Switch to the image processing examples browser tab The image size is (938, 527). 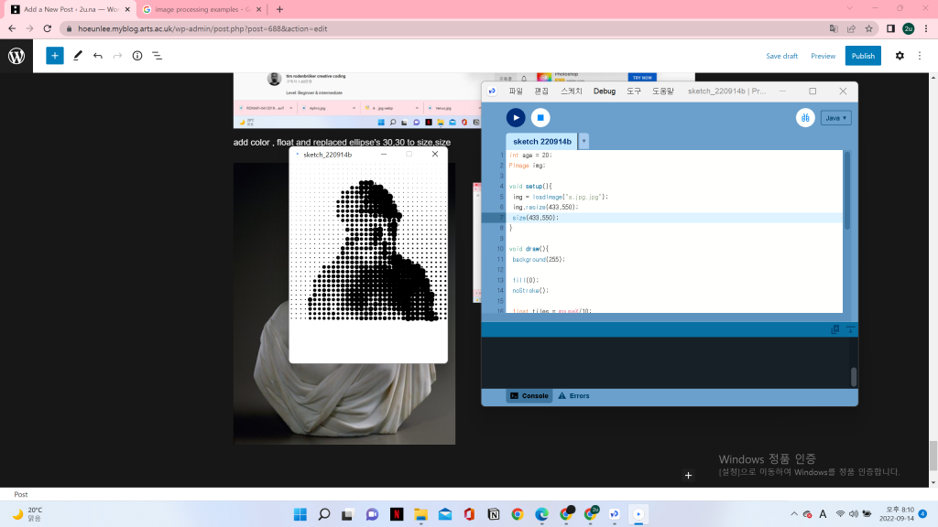coord(202,9)
